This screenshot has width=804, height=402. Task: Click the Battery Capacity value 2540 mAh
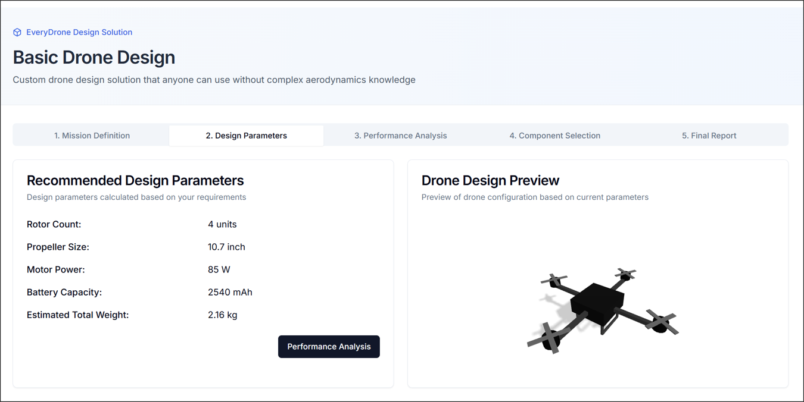230,292
